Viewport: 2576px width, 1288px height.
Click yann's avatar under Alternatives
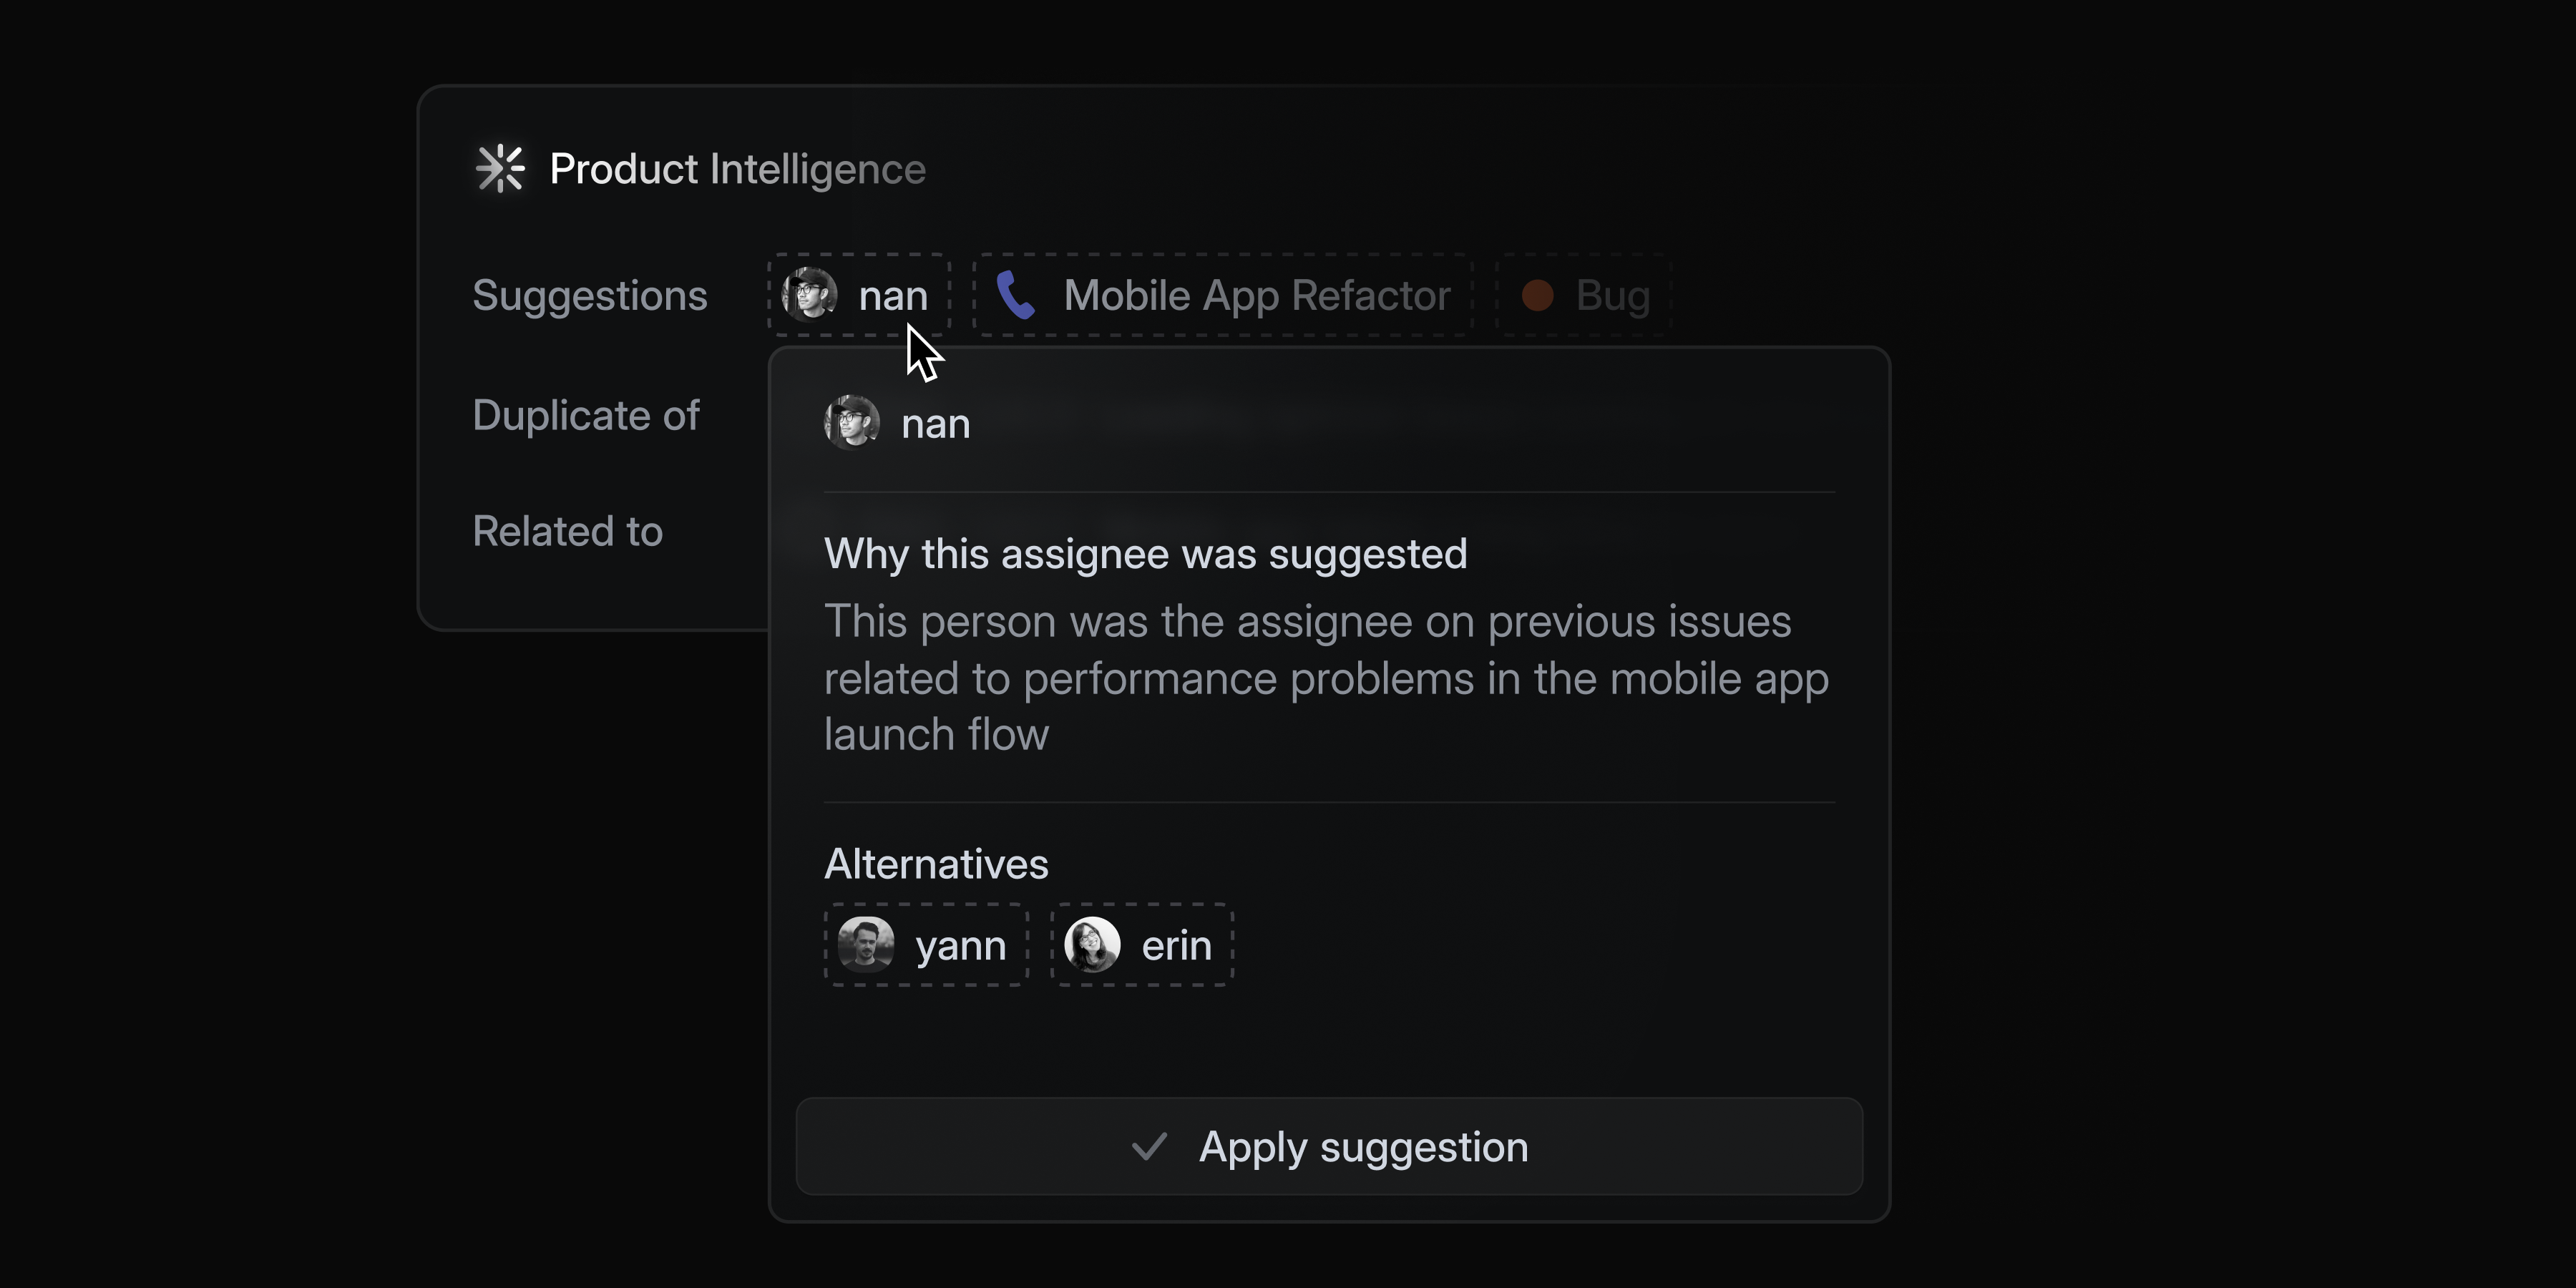point(866,945)
